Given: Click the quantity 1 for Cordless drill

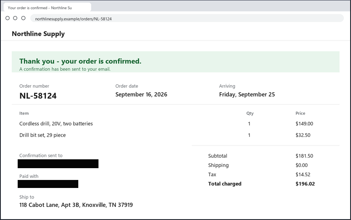Looking at the screenshot, I should [249, 123].
